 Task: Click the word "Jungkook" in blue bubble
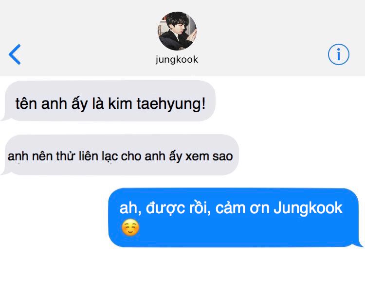pyautogui.click(x=308, y=208)
